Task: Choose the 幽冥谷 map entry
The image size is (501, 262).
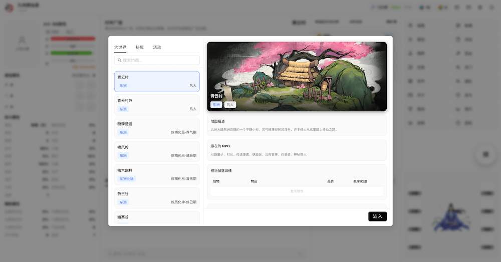Action: [157, 217]
